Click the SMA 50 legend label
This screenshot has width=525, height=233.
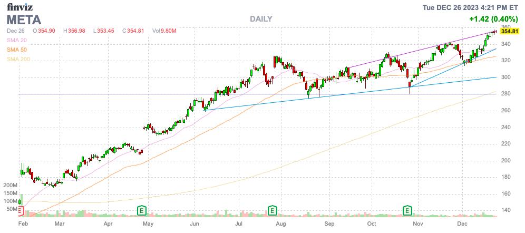tap(17, 50)
